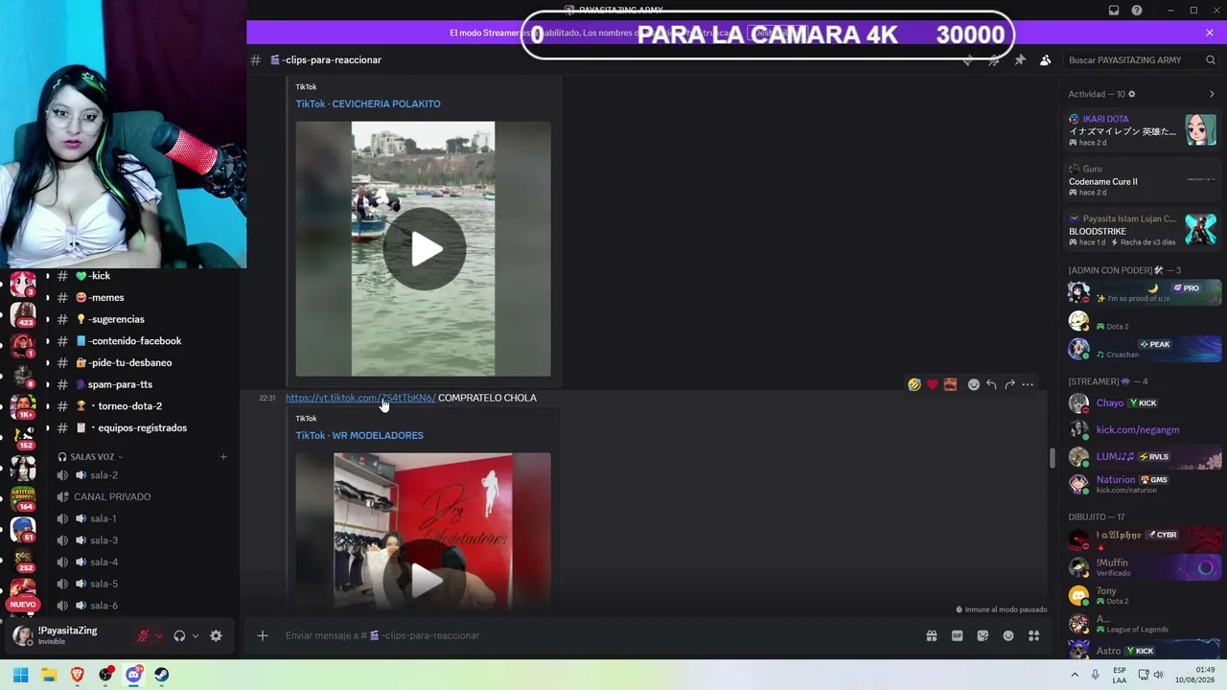Screen dimensions: 1227x690
Task: Select member 7ony in member list
Action: [1143, 595]
